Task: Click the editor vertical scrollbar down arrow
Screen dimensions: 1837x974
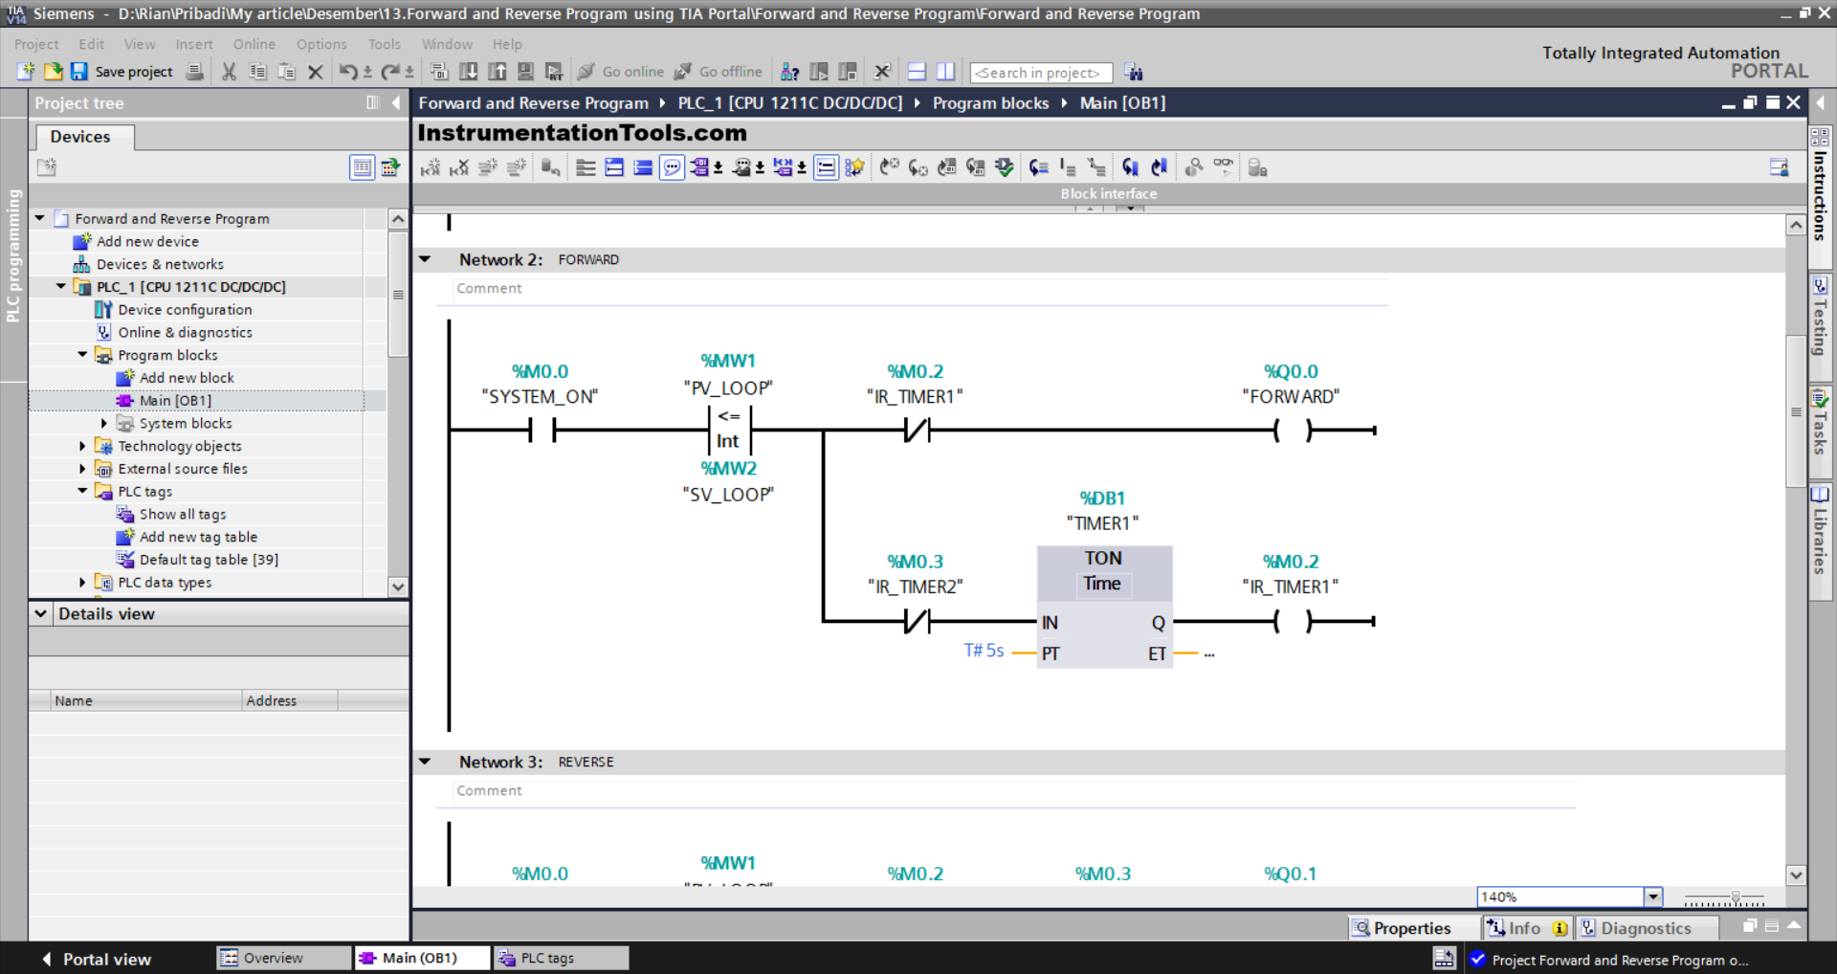Action: [x=1796, y=874]
